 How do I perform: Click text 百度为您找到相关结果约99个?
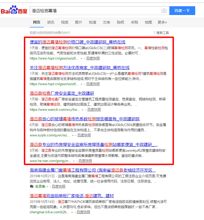50,33
